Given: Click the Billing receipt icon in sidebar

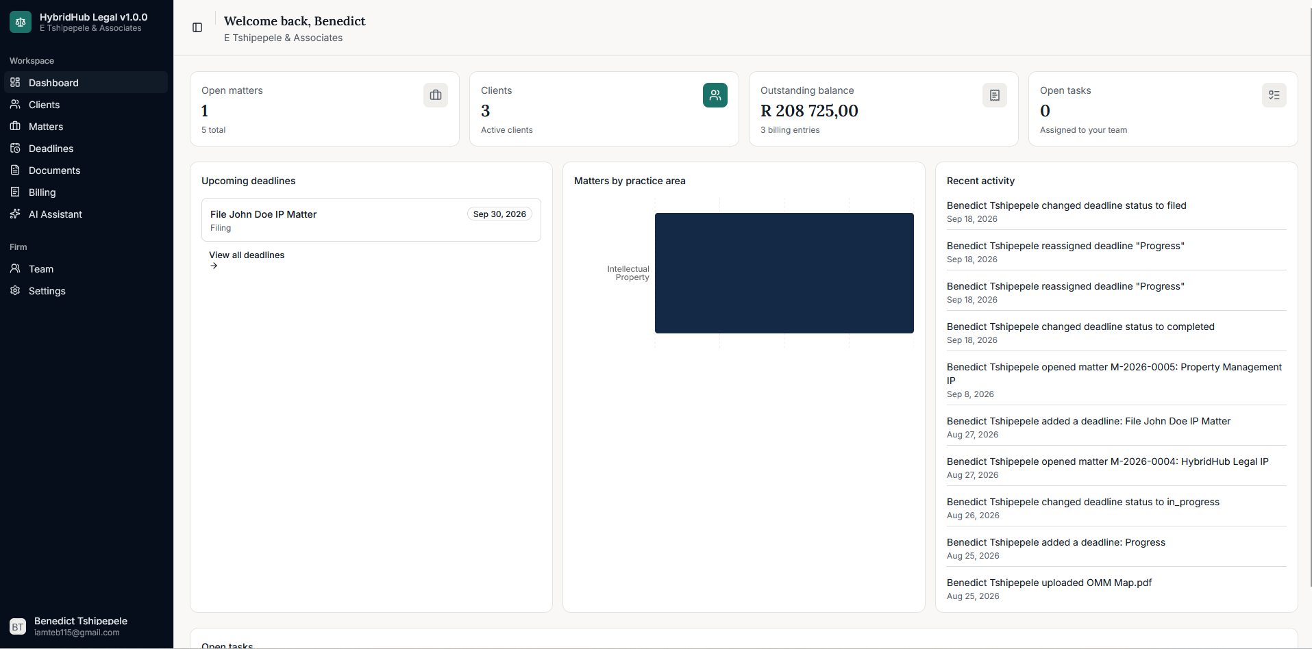Looking at the screenshot, I should pos(15,192).
